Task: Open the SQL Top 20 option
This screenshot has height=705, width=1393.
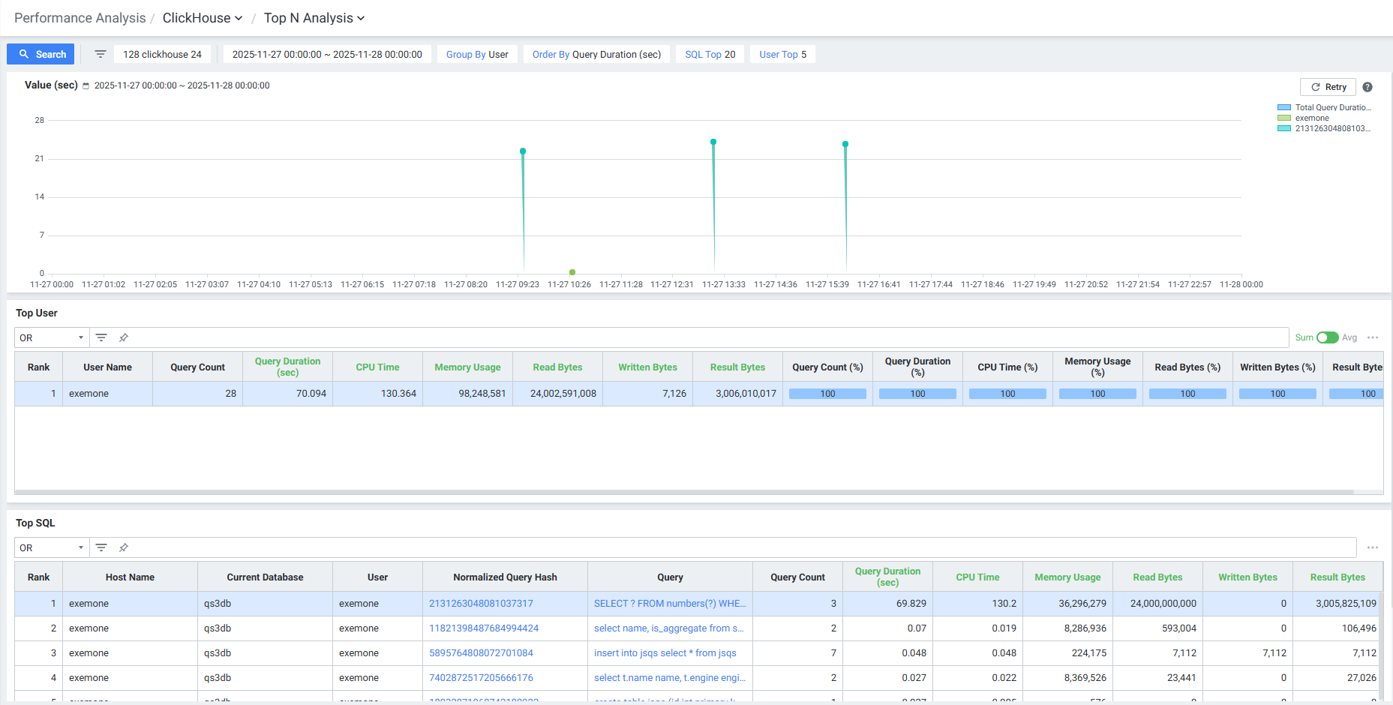Action: click(710, 54)
